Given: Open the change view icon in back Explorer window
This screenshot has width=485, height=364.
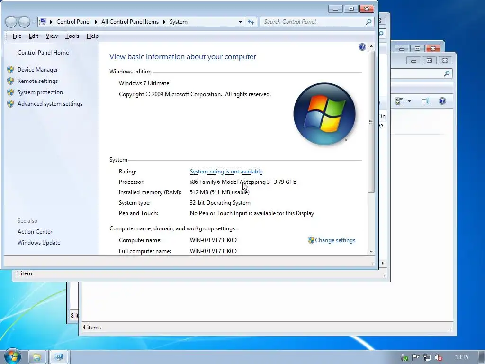Looking at the screenshot, I should (x=399, y=101).
